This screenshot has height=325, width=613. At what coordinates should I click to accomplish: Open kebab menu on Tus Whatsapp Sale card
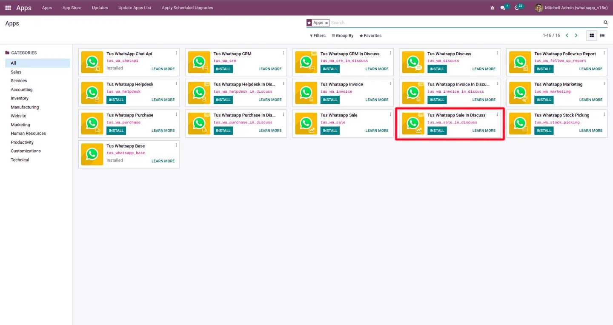pyautogui.click(x=390, y=114)
